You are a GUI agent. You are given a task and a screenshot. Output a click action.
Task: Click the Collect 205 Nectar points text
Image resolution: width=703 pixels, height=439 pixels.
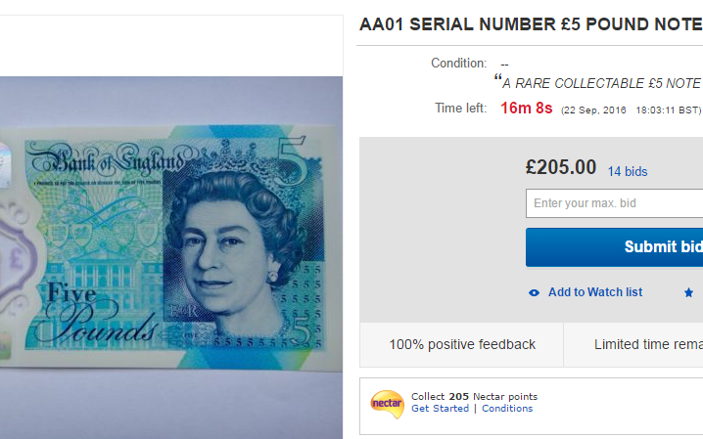[x=474, y=397]
